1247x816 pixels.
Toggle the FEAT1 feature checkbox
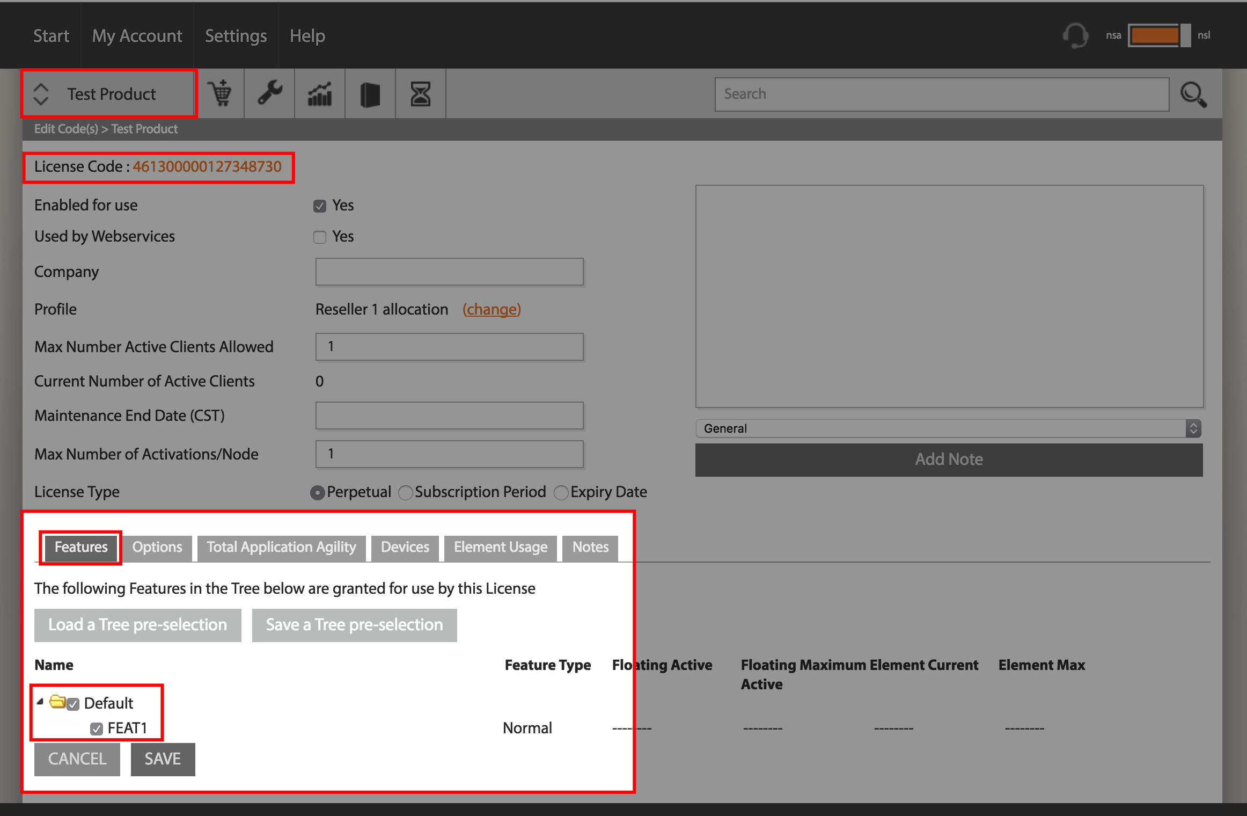coord(97,729)
